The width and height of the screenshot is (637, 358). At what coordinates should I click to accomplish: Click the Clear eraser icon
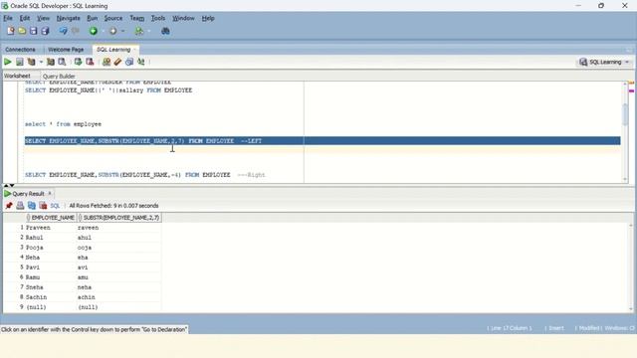click(x=117, y=62)
